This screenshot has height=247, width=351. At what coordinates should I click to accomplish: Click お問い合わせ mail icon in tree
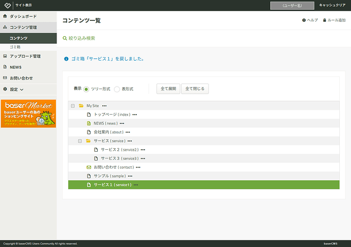89,167
